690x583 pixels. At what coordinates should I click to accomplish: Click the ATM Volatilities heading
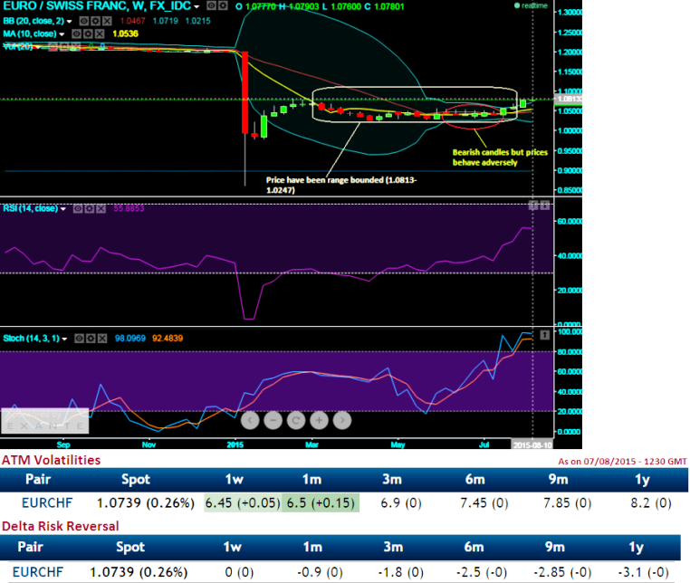click(x=51, y=460)
